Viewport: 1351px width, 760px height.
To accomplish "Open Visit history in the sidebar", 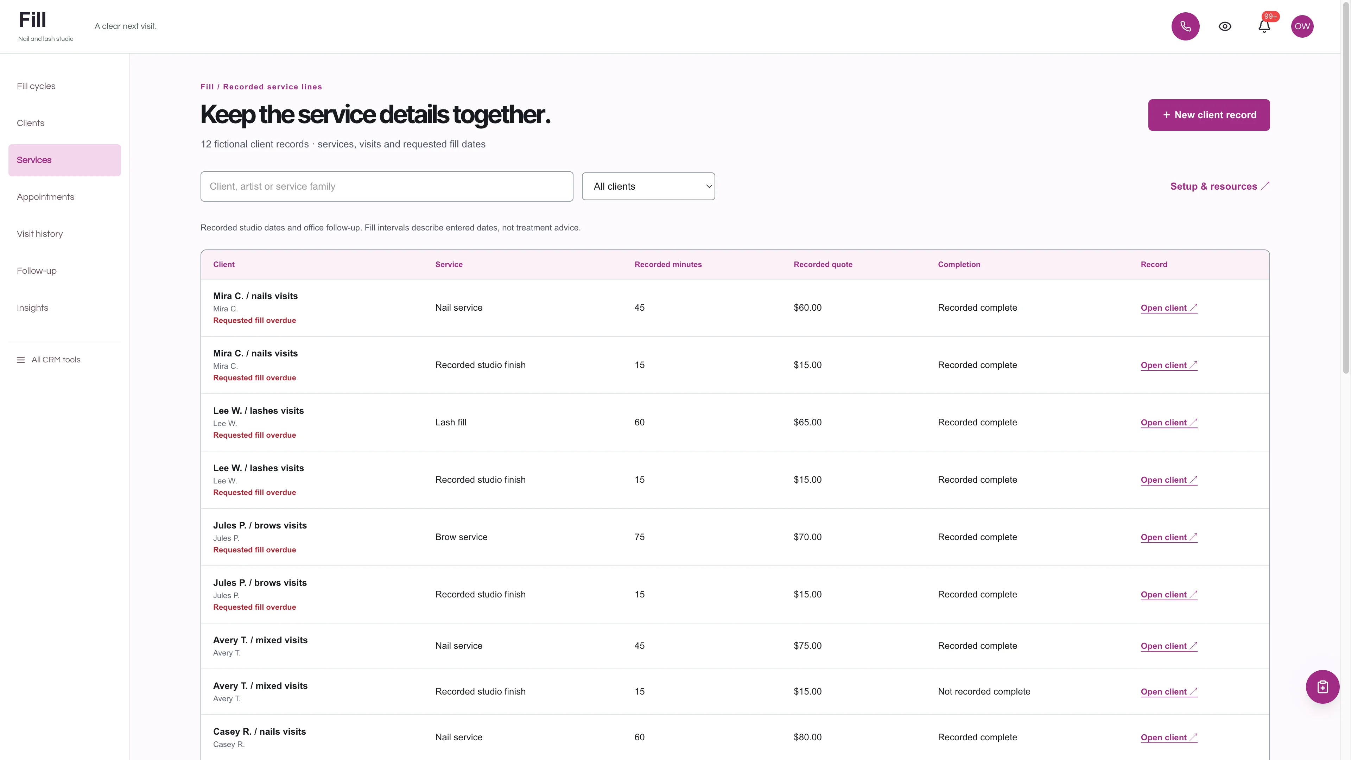I will pos(64,234).
